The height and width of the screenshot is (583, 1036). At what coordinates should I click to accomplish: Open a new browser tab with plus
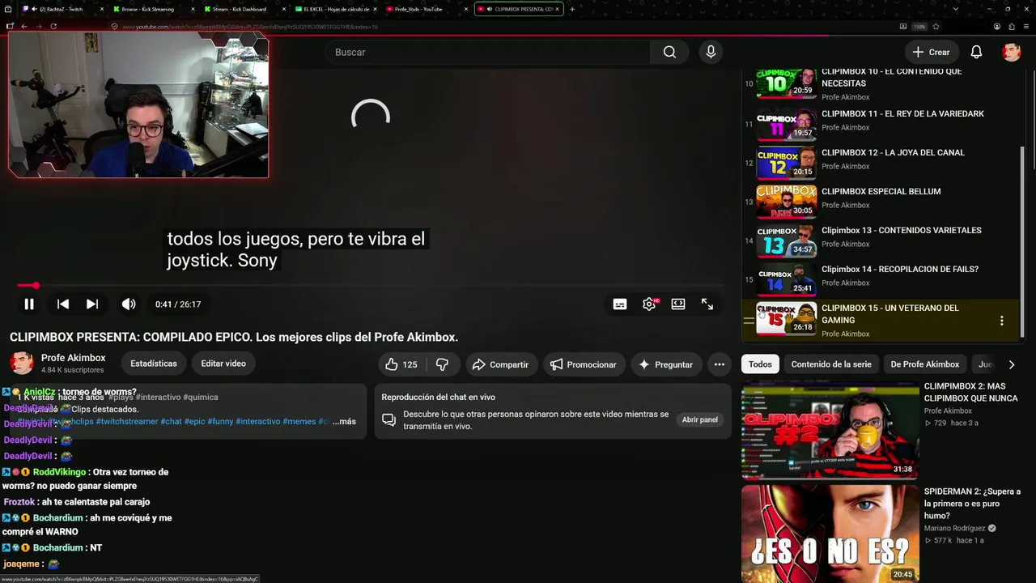(572, 9)
